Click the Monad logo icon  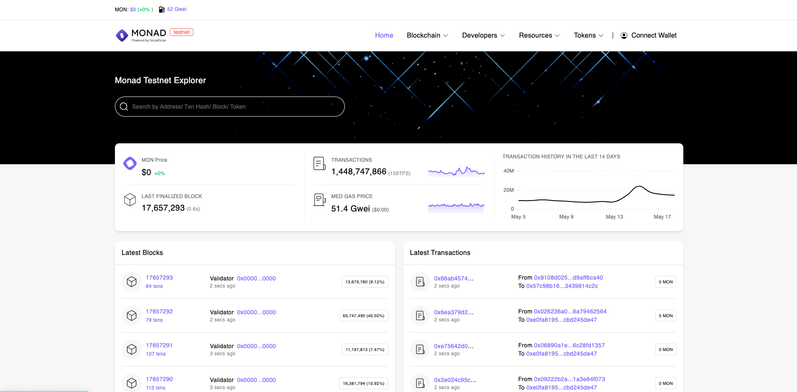coord(122,36)
